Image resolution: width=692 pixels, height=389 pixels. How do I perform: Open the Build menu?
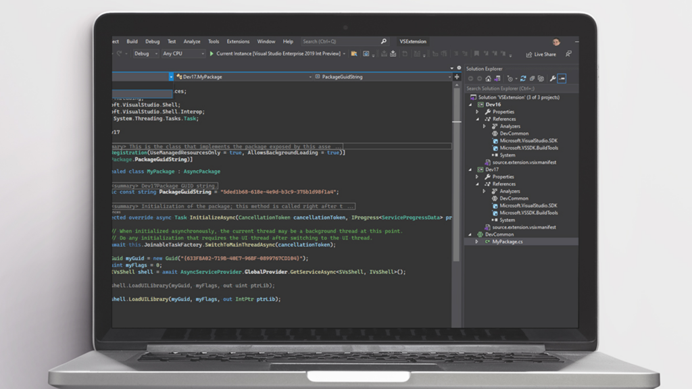pos(132,41)
